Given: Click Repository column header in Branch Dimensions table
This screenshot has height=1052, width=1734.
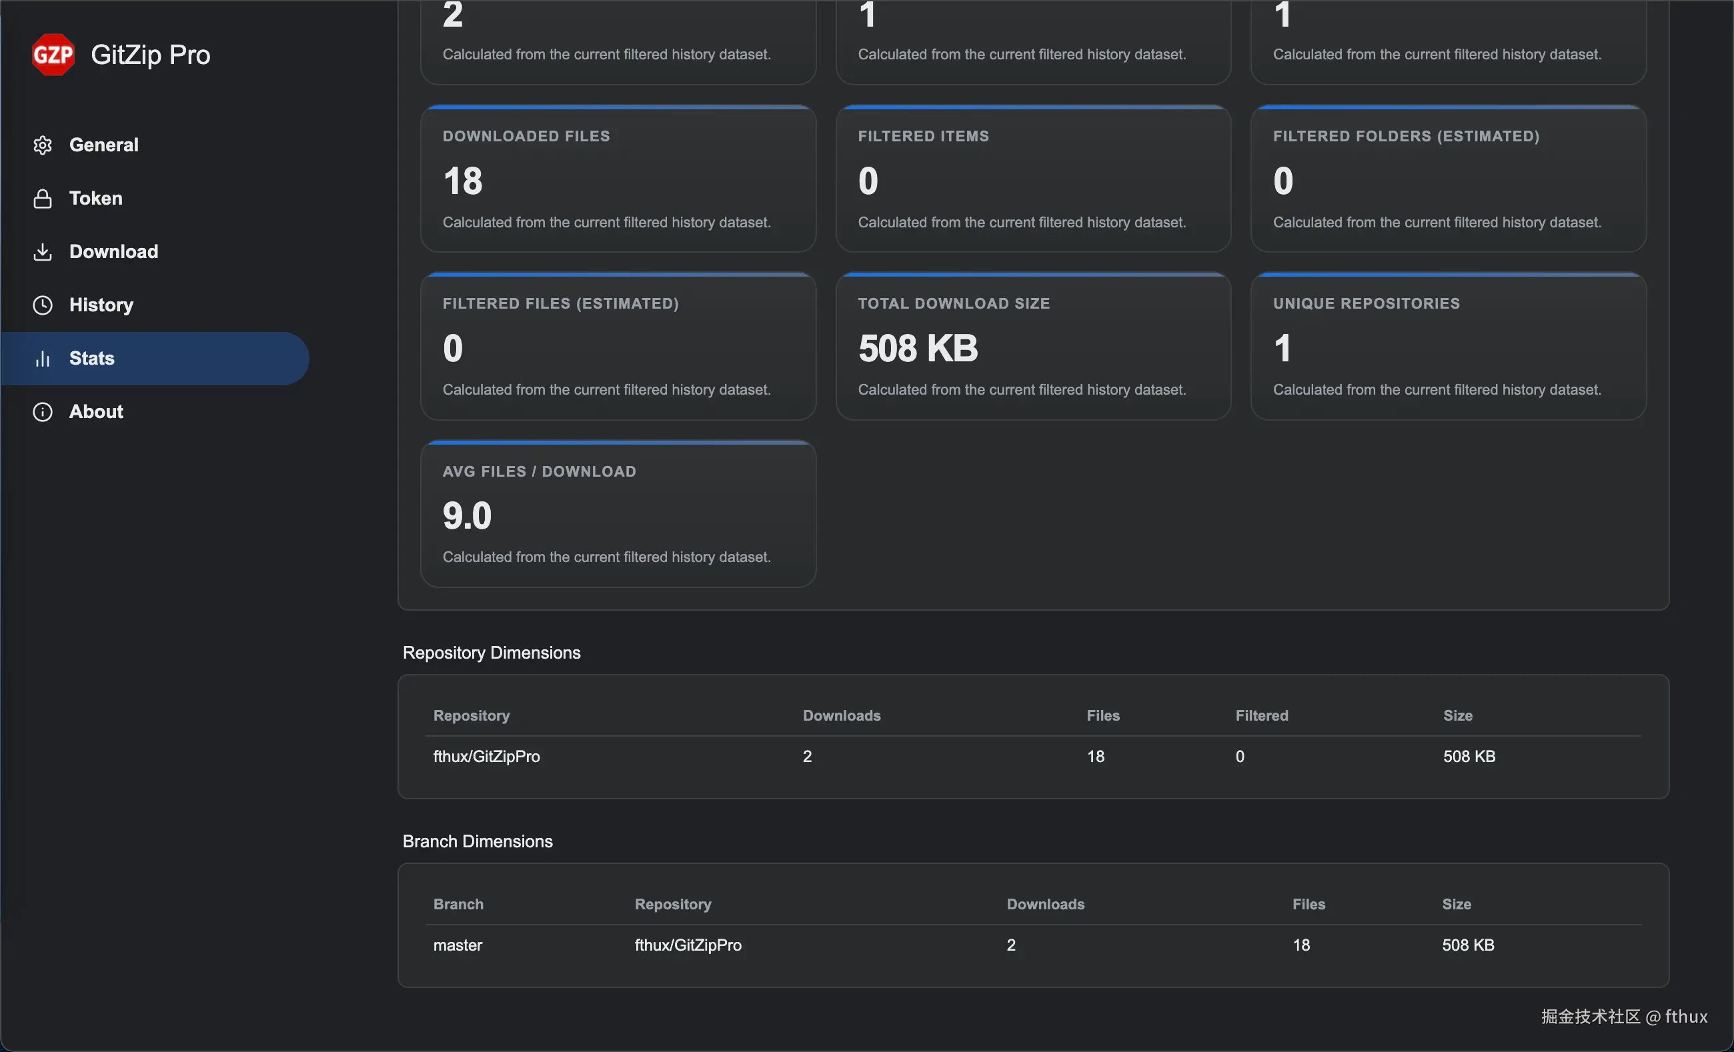Looking at the screenshot, I should click(x=673, y=904).
